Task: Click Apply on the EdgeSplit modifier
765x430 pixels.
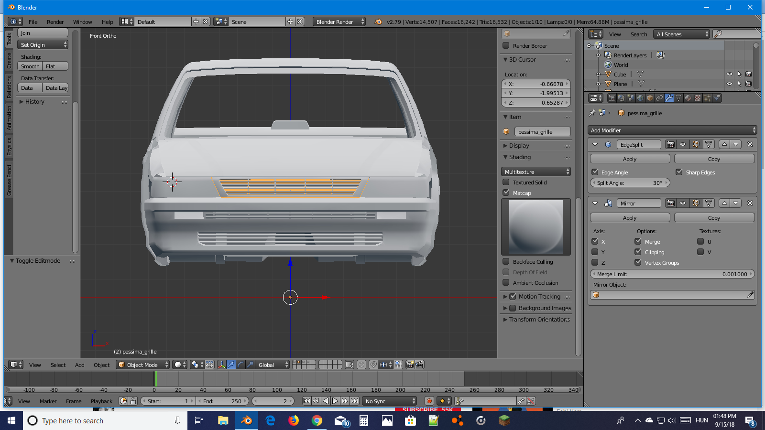Action: 630,159
